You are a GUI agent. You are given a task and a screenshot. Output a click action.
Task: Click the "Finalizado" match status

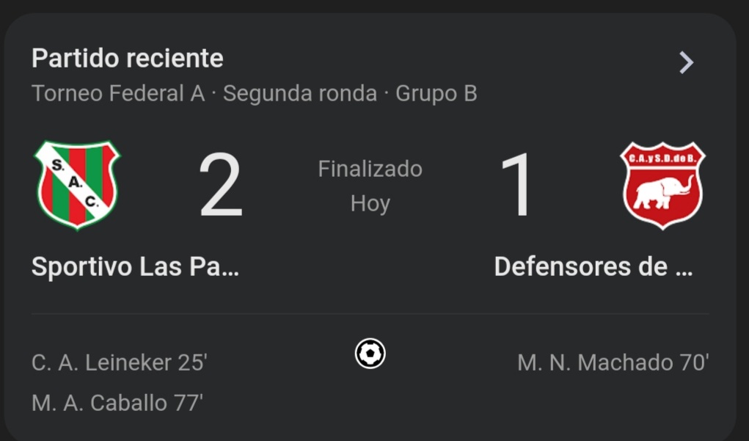[370, 169]
